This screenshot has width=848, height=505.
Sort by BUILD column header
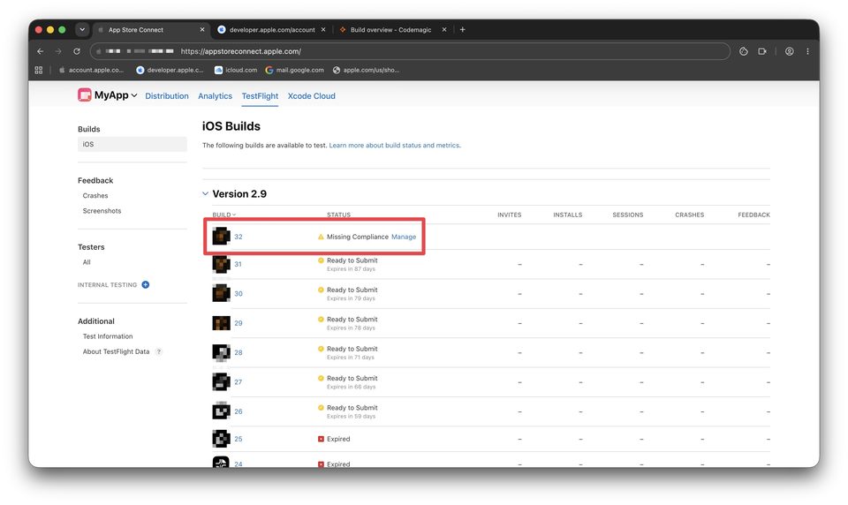tap(223, 215)
